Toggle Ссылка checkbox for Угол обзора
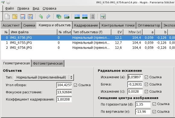The width and height of the screenshot is (175, 118). 75,85
